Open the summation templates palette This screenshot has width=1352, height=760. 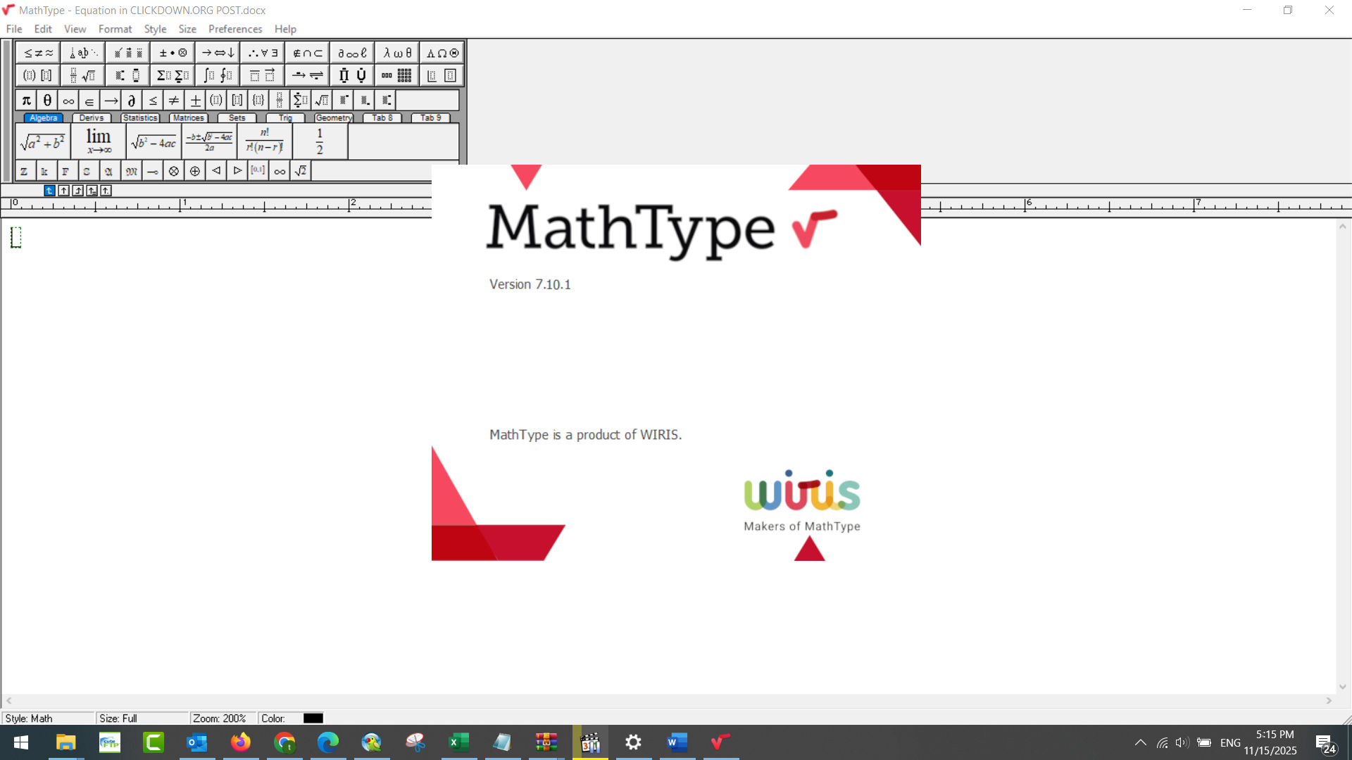(172, 75)
